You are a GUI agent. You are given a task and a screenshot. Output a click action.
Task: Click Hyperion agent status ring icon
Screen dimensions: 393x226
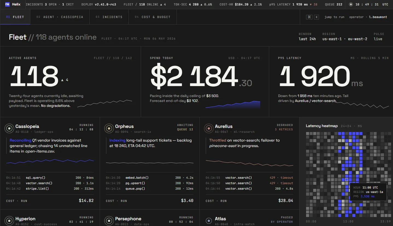9,221
